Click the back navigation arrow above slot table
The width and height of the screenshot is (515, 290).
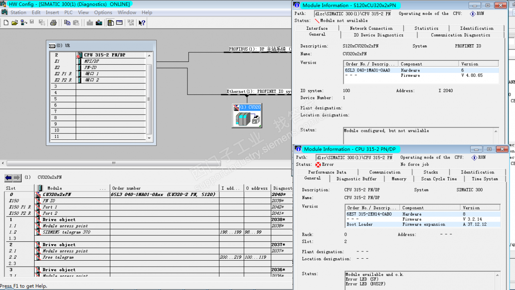point(8,178)
